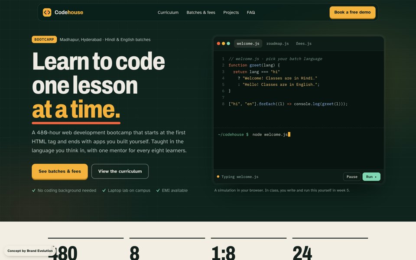Click the simulation caption below the editor
The image size is (416, 260).
click(x=282, y=190)
